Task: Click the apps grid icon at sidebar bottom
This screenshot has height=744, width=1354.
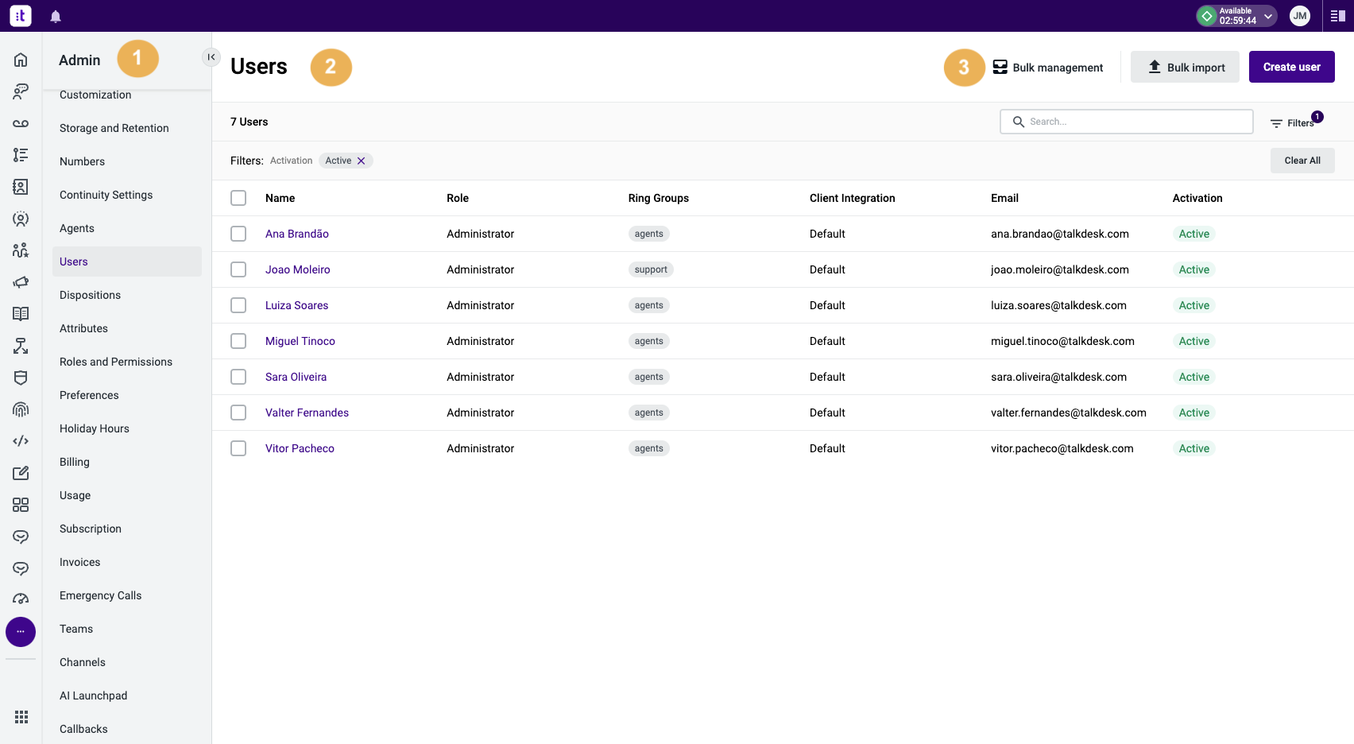Action: pos(21,716)
